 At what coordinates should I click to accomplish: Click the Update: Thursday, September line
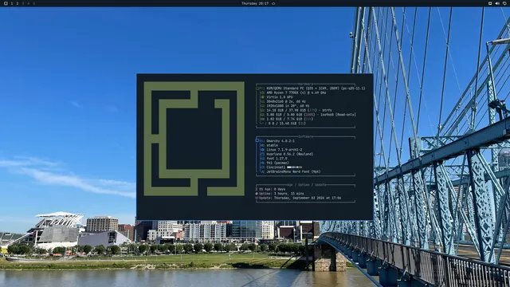tap(298, 198)
